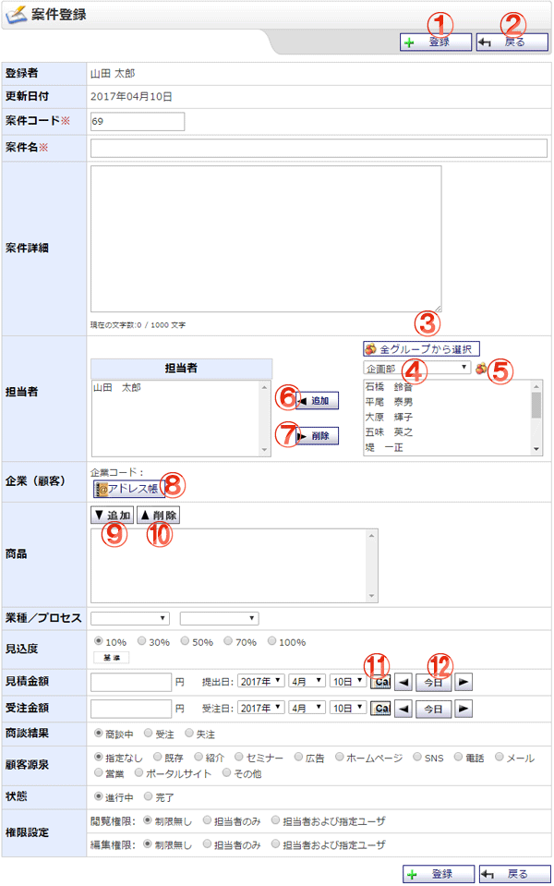This screenshot has height=886, width=554.
Task: Click the bottom 登録 register button
Action: point(439,874)
